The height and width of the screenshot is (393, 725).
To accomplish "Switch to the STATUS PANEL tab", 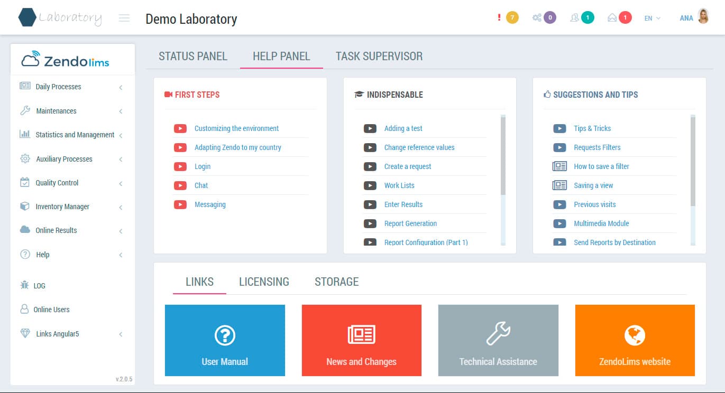I will [x=193, y=56].
